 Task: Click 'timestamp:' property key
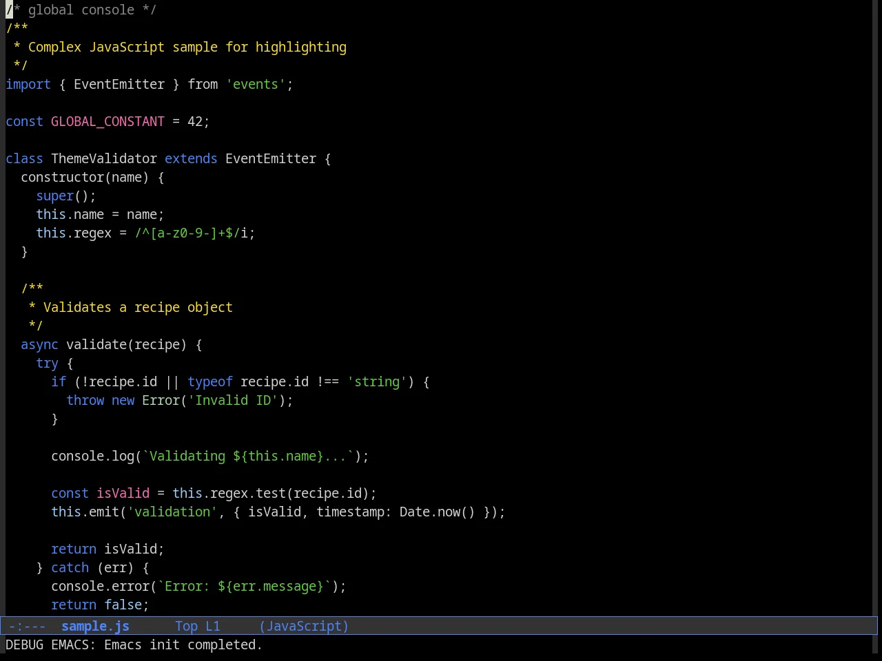[354, 512]
